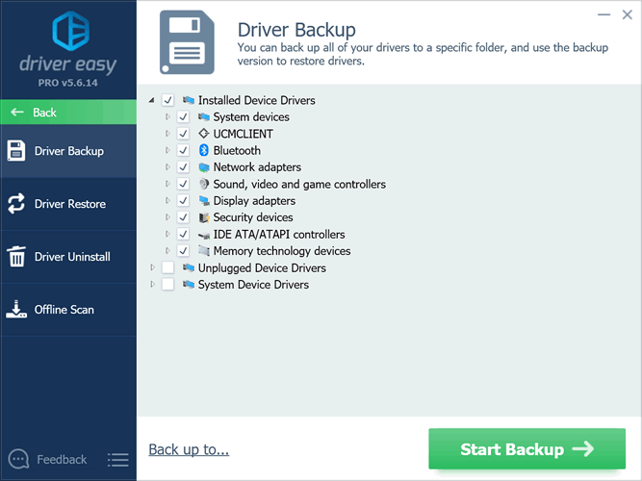Click the Feedback speech bubble icon

tap(18, 459)
